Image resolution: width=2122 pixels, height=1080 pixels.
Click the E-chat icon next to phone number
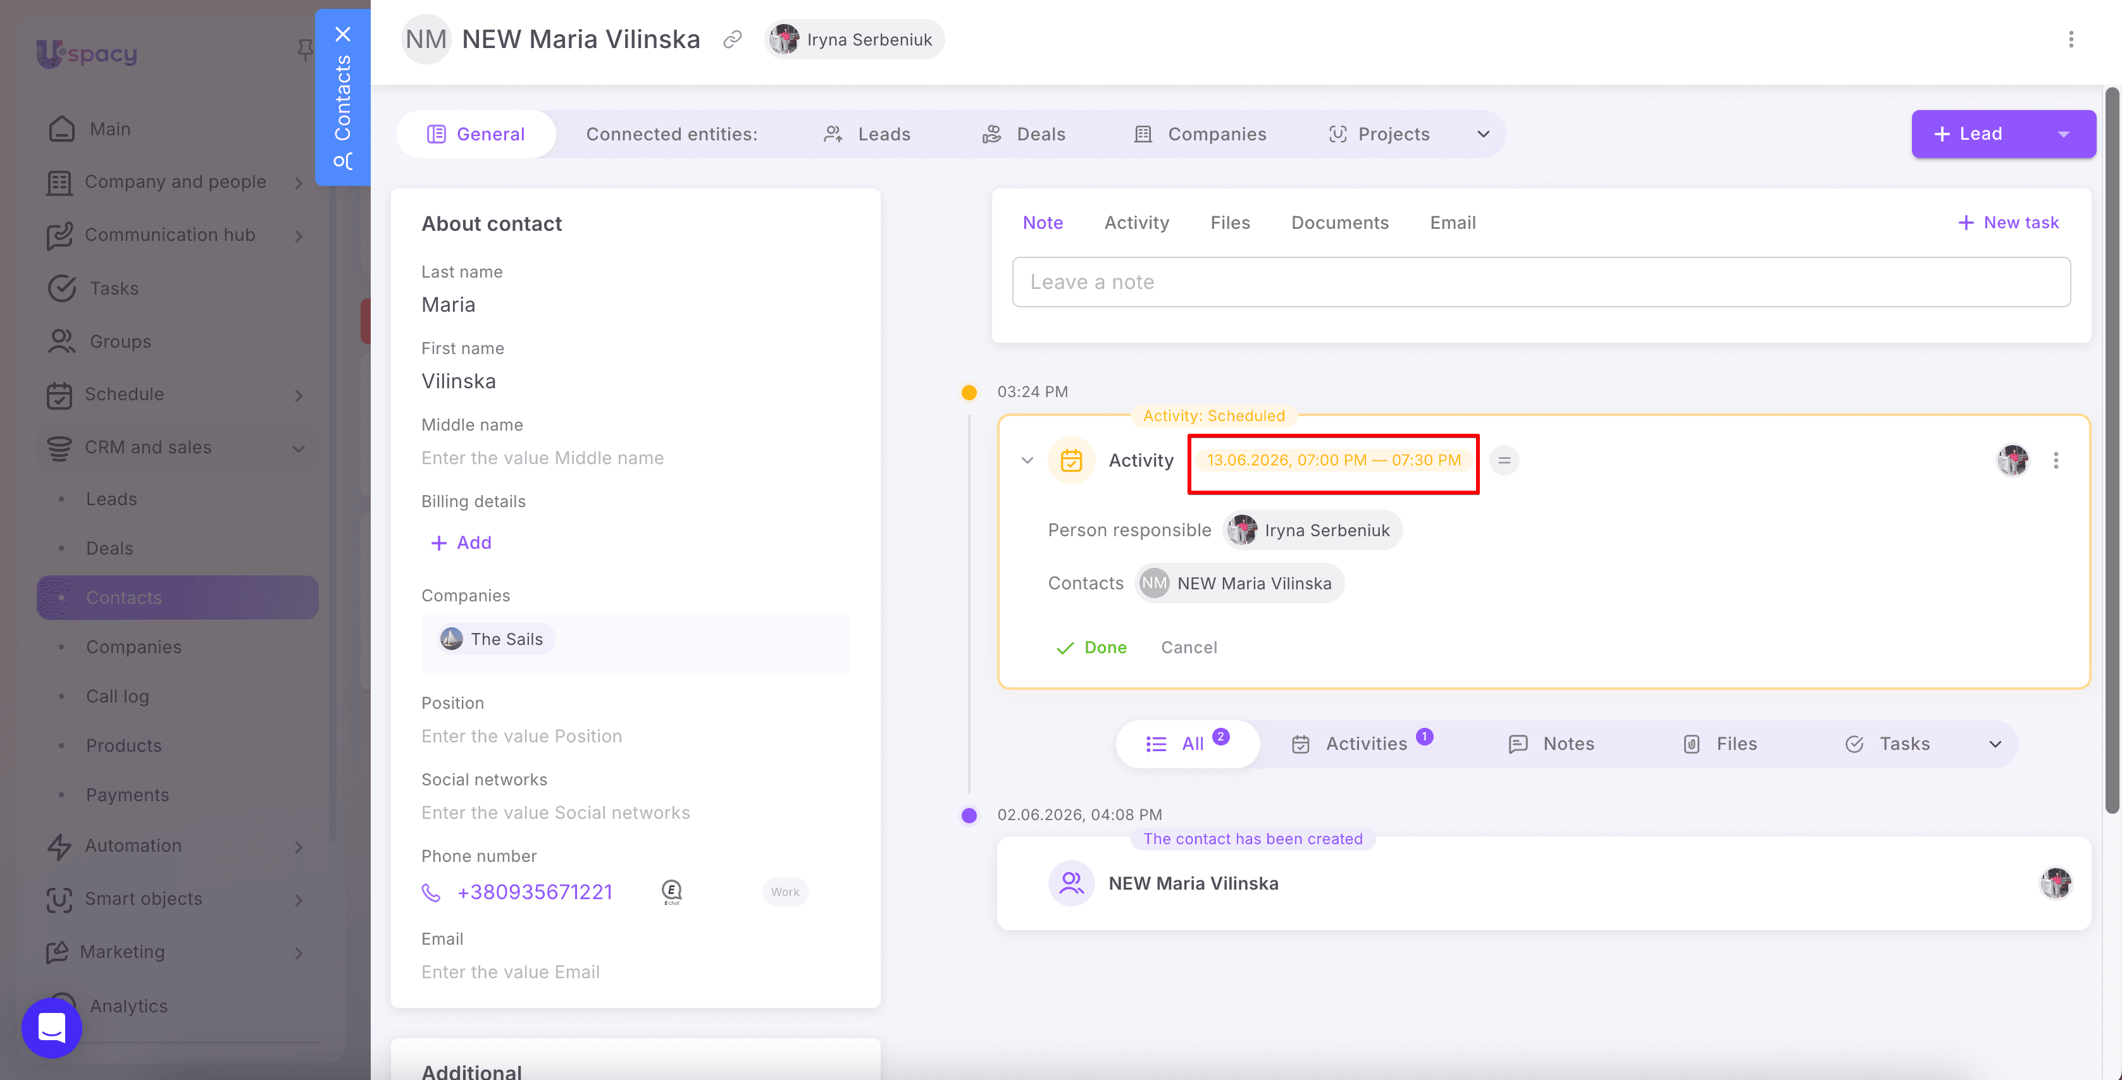(672, 892)
